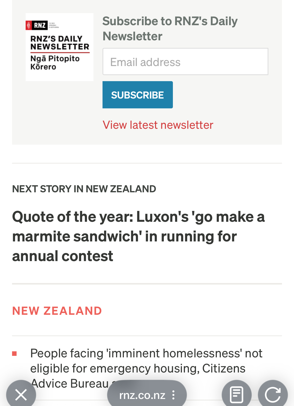
Task: Click the red RNZ logo in newsletter image
Action: pyautogui.click(x=37, y=25)
